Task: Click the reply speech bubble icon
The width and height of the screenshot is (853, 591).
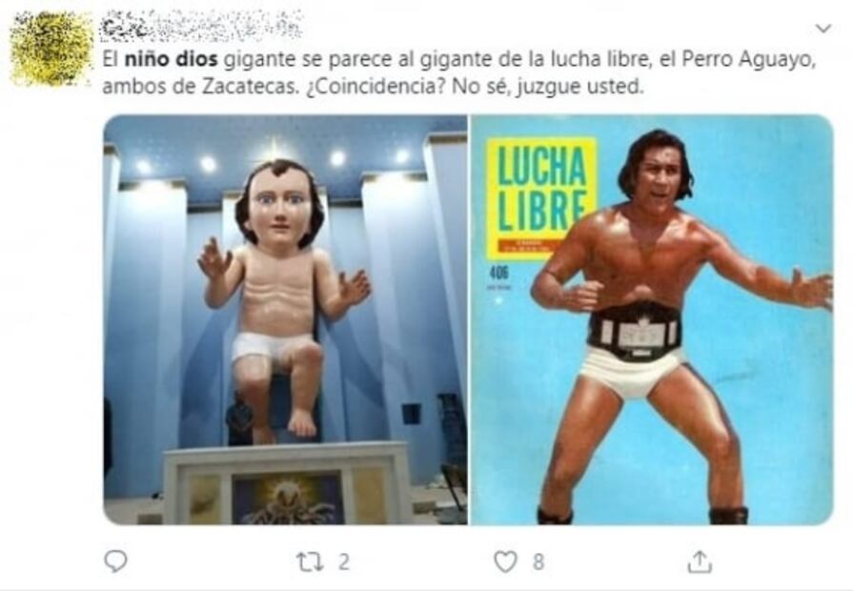Action: [115, 561]
